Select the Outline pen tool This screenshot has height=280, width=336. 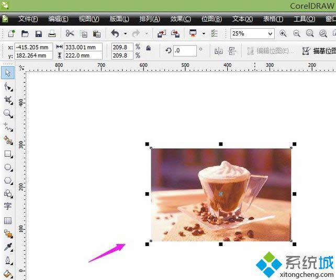pos(8,261)
